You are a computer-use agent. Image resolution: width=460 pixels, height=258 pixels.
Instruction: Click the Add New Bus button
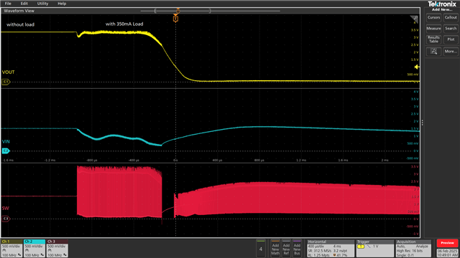[x=297, y=249]
